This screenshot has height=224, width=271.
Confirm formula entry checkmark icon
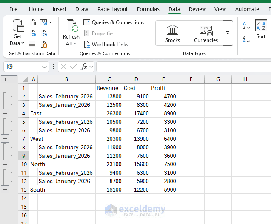tap(74, 67)
